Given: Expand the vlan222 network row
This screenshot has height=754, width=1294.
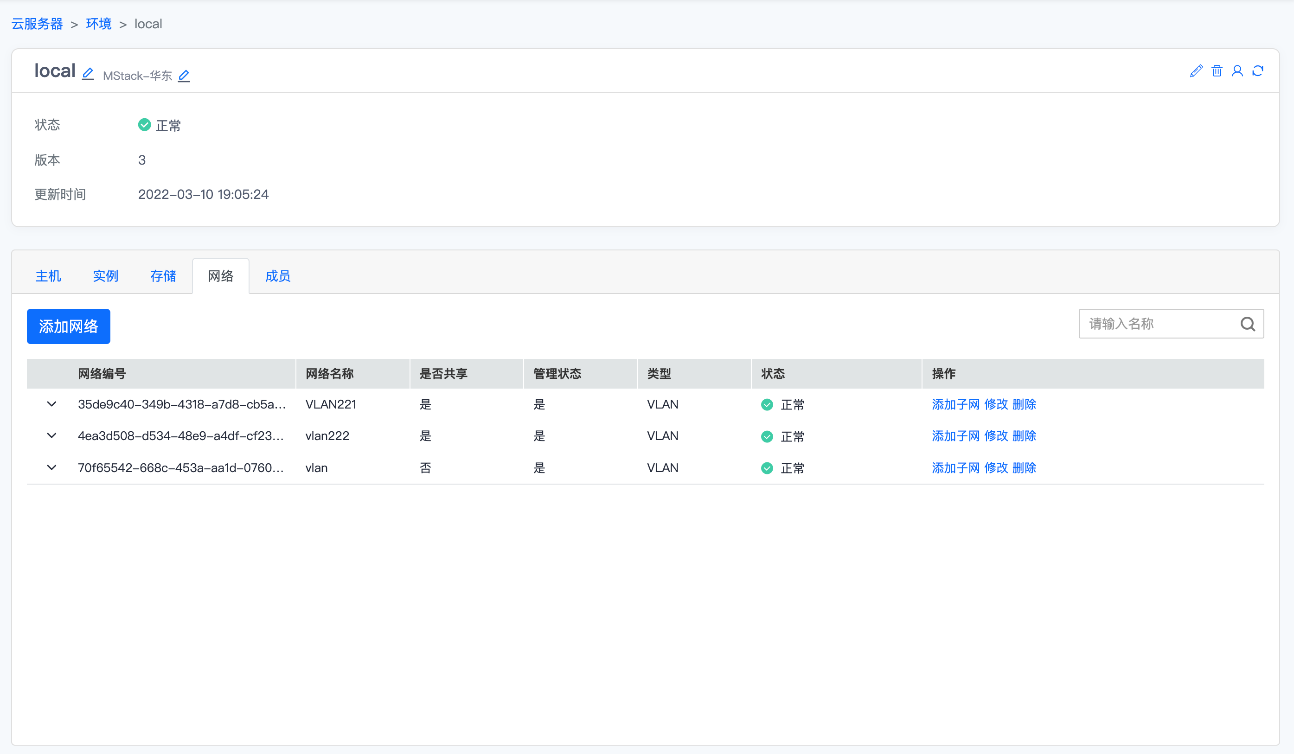Looking at the screenshot, I should pyautogui.click(x=52, y=436).
